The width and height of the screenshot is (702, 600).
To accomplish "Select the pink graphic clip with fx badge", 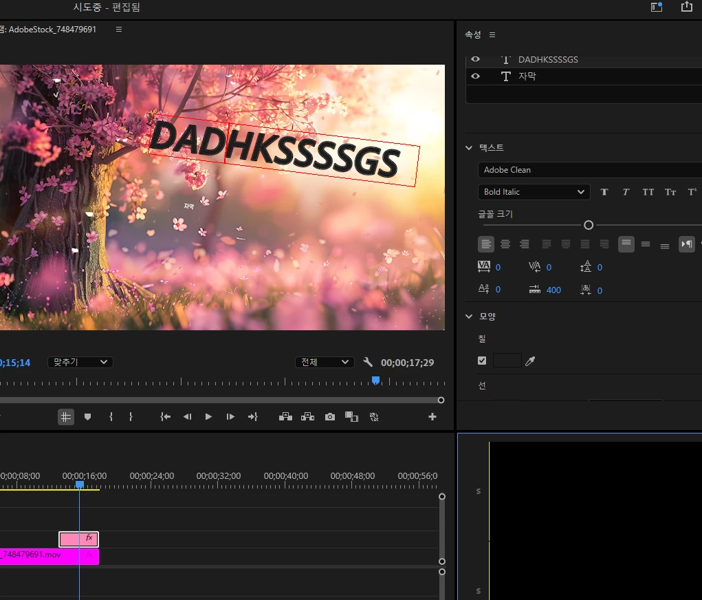I will tap(78, 539).
